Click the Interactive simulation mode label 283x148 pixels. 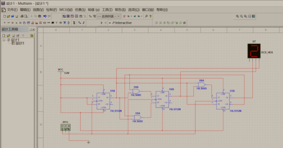click(123, 23)
